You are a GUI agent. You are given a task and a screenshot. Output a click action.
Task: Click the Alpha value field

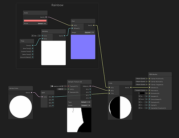click(x=143, y=105)
